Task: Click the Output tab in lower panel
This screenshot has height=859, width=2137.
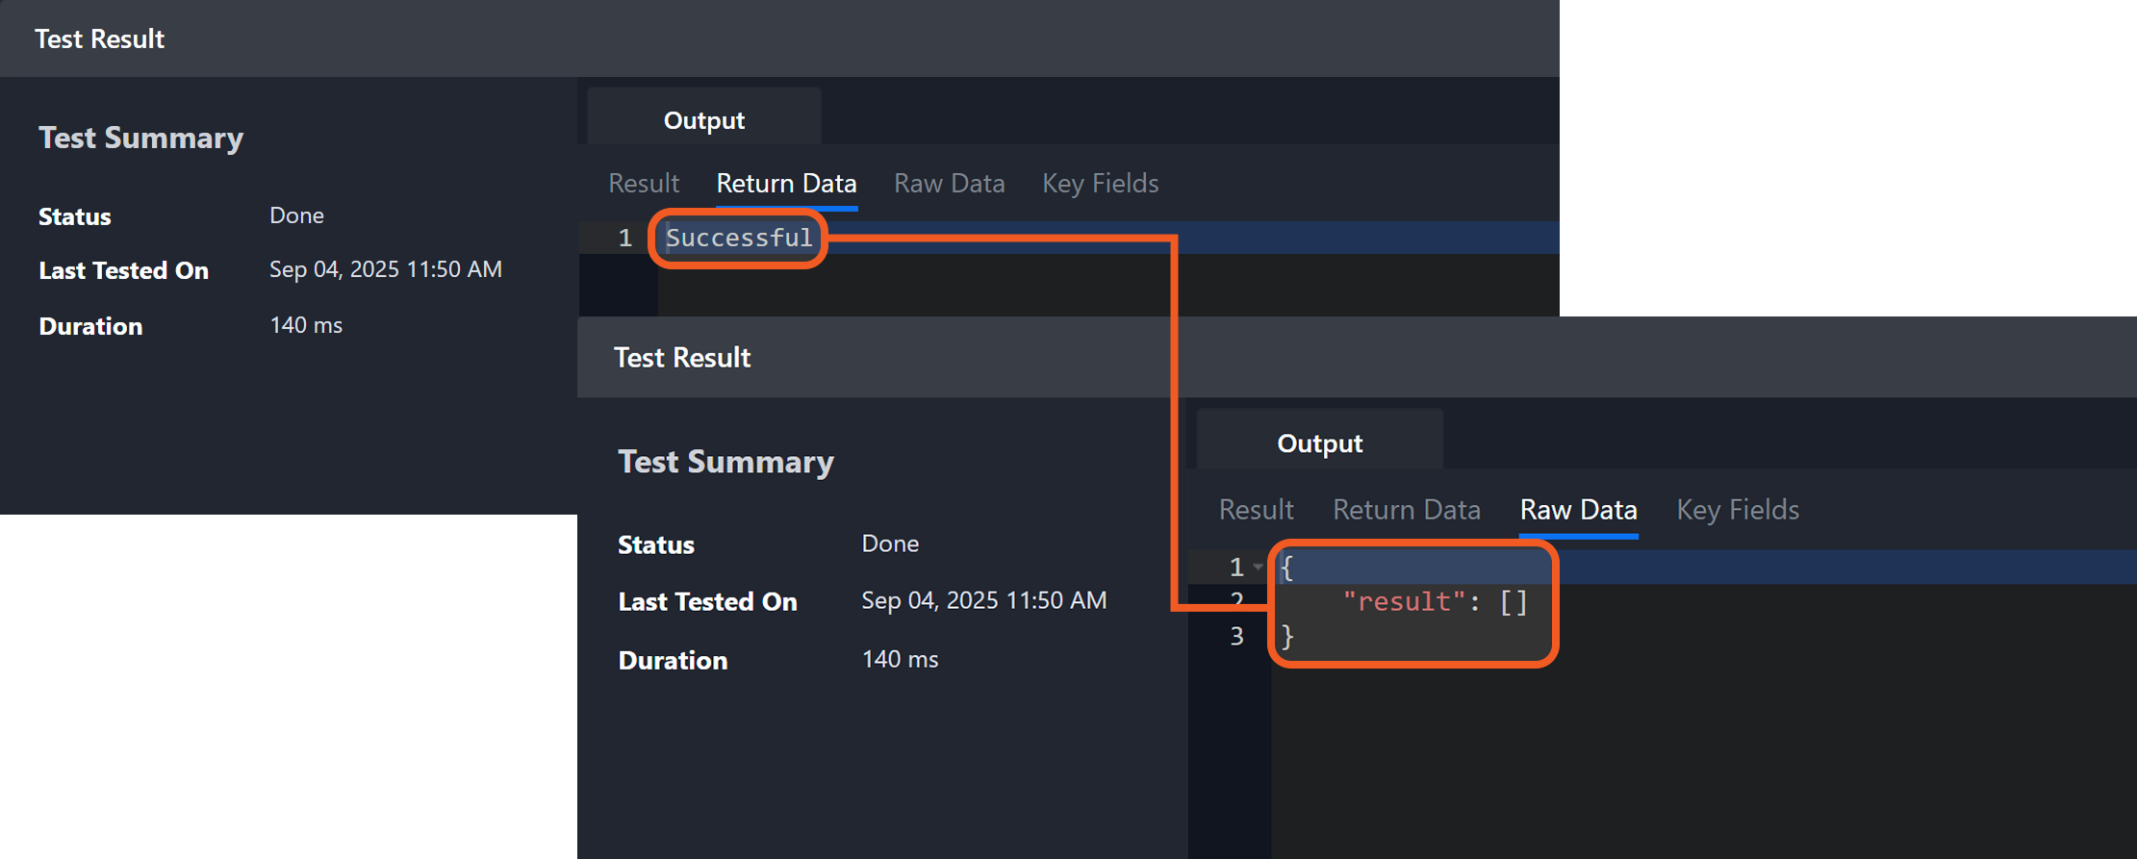Action: [1319, 443]
